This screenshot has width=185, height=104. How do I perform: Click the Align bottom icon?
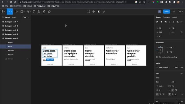tap(178, 22)
